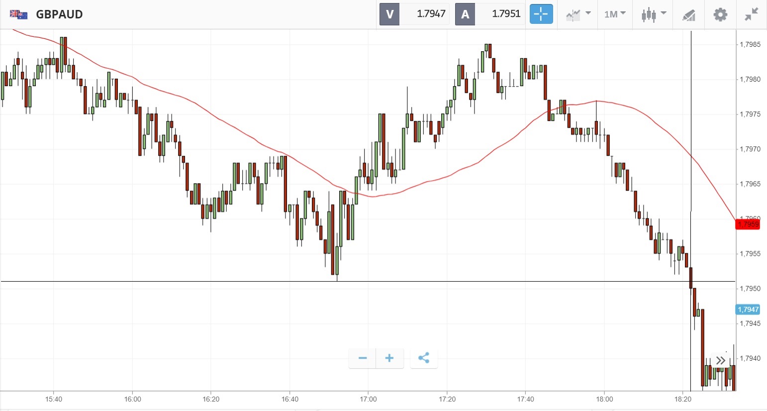
Task: Toggle the blue crosshair tool
Action: point(541,14)
